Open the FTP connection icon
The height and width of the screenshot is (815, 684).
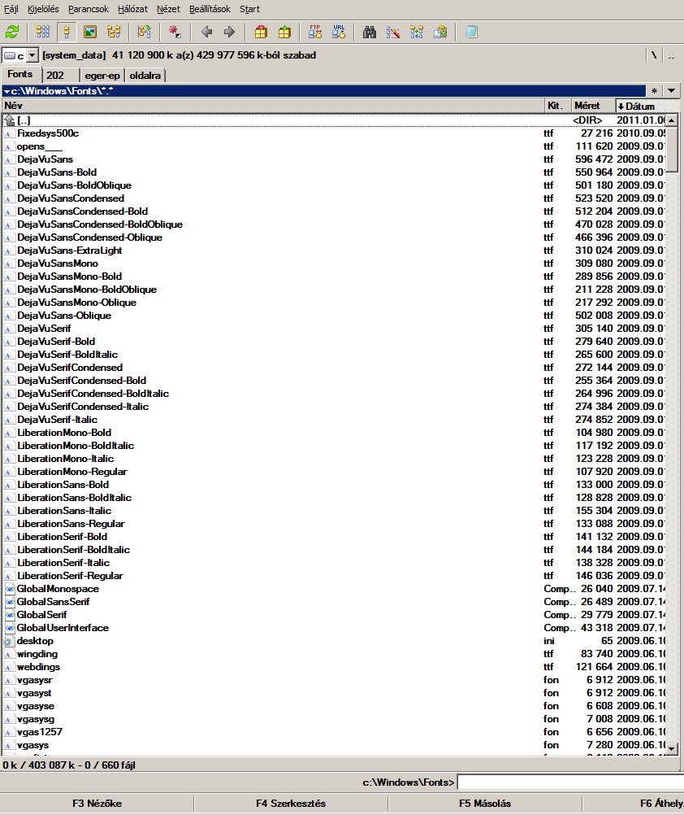point(315,33)
